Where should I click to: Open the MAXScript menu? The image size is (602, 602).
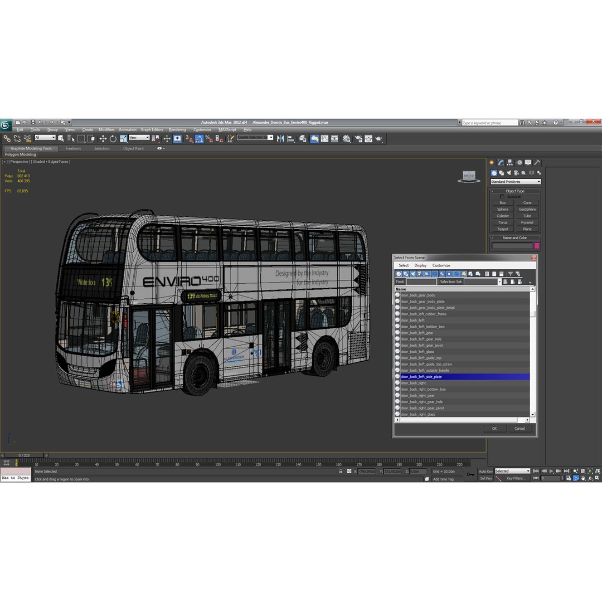coord(227,130)
